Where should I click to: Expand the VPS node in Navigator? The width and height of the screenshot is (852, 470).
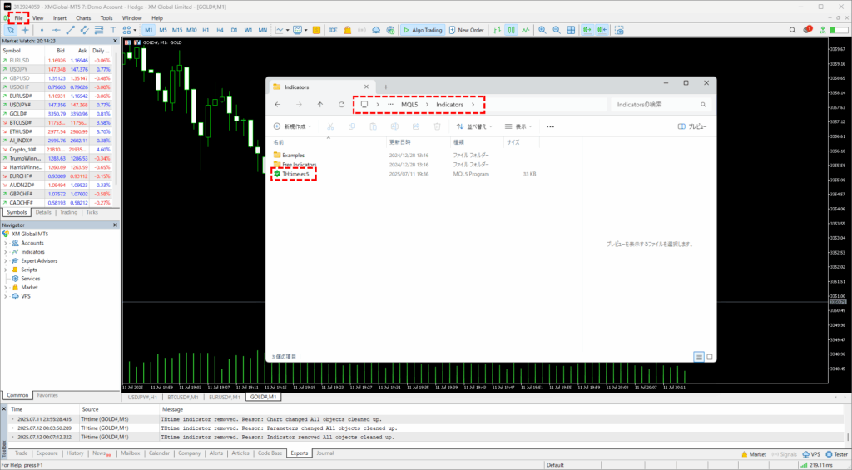point(6,297)
